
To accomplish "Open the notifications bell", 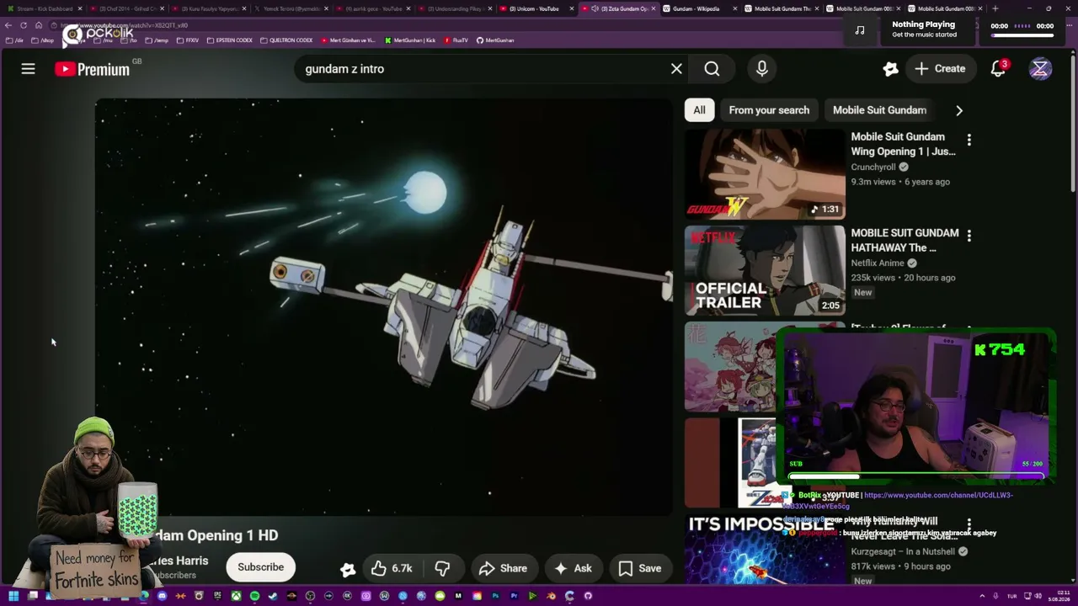I will pyautogui.click(x=998, y=69).
